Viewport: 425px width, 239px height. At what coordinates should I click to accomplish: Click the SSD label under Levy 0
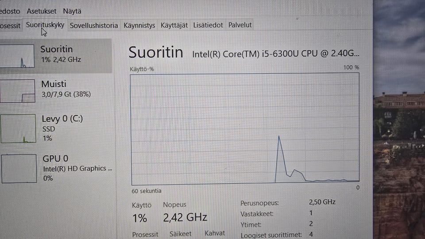coord(49,129)
